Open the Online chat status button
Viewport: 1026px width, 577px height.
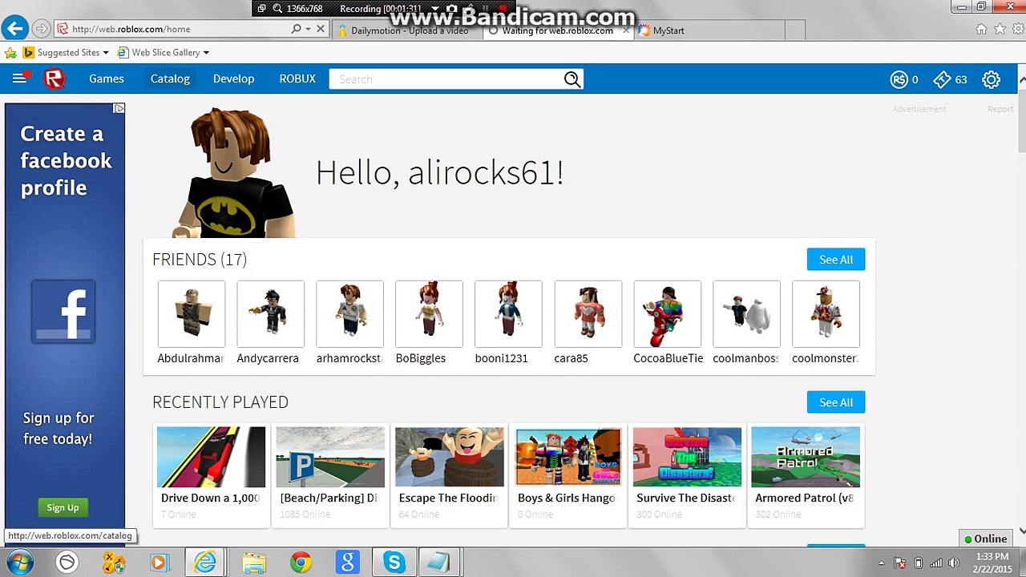pyautogui.click(x=986, y=539)
